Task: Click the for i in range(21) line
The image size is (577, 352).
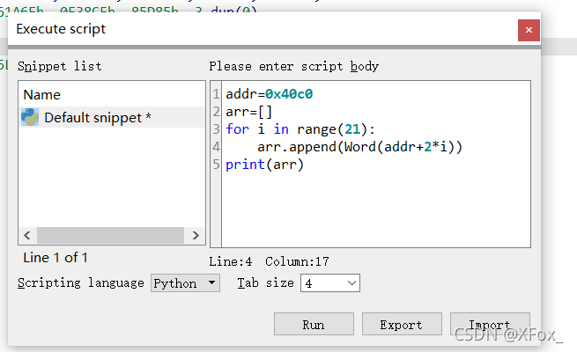Action: pyautogui.click(x=300, y=129)
